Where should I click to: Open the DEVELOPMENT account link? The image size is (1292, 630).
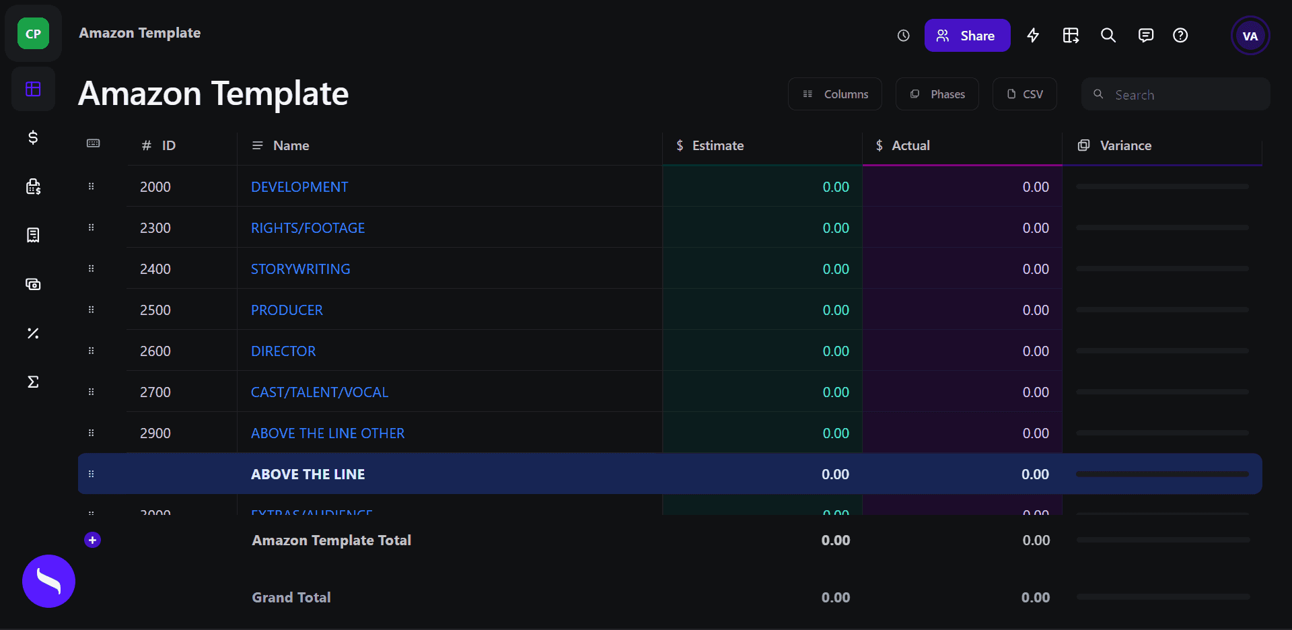pyautogui.click(x=299, y=187)
